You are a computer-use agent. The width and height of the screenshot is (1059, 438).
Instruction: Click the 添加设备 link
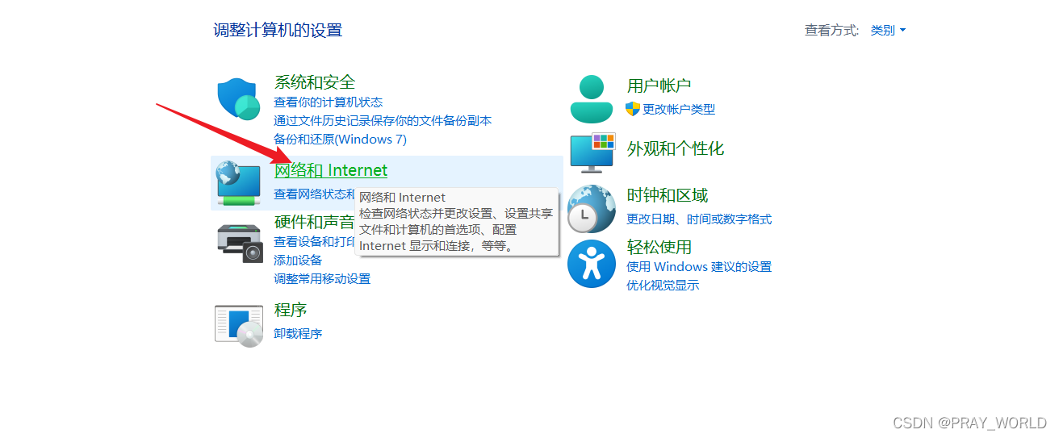298,261
